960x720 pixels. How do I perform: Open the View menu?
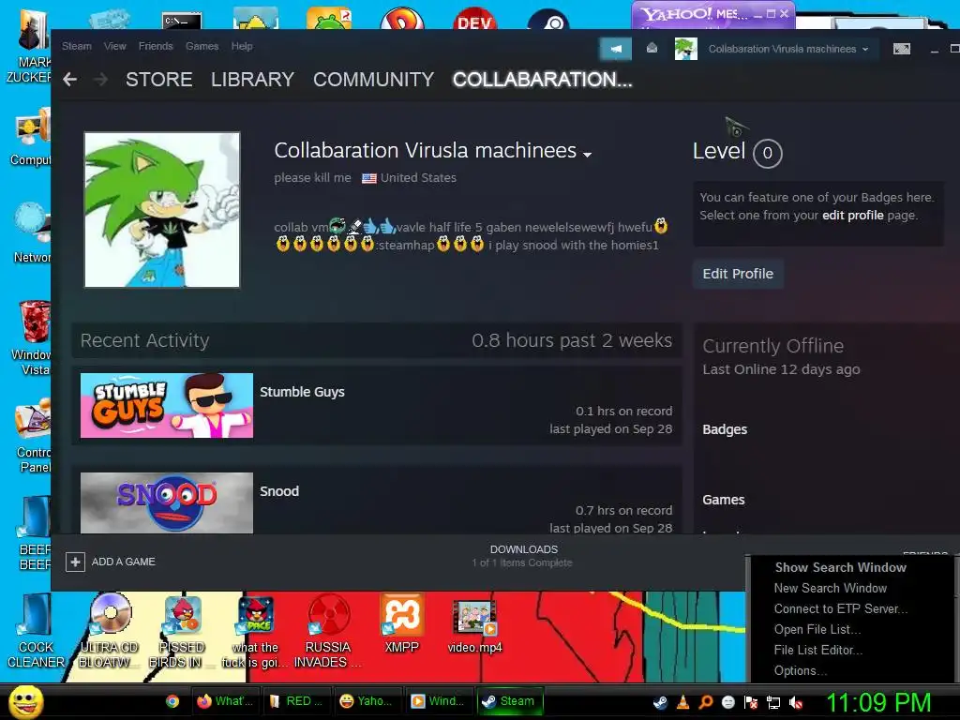[x=114, y=46]
